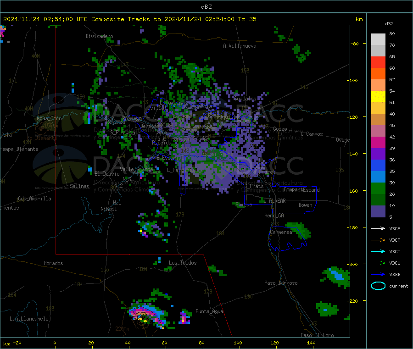Click the blue VBBB arrow legend icon
The height and width of the screenshot is (349, 413).
(378, 275)
